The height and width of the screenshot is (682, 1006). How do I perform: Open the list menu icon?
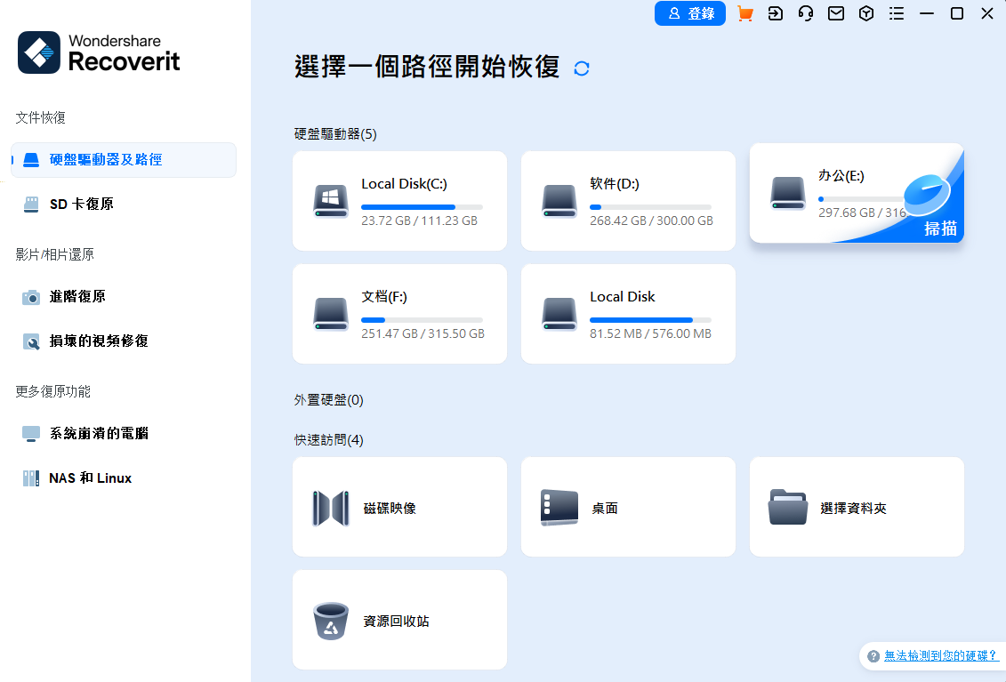point(897,13)
